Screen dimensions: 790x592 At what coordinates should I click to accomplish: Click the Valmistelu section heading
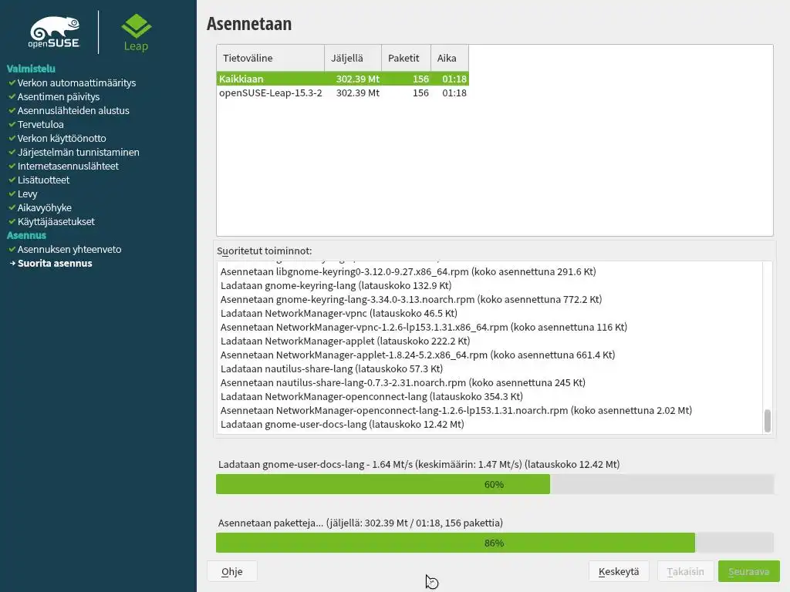31,69
